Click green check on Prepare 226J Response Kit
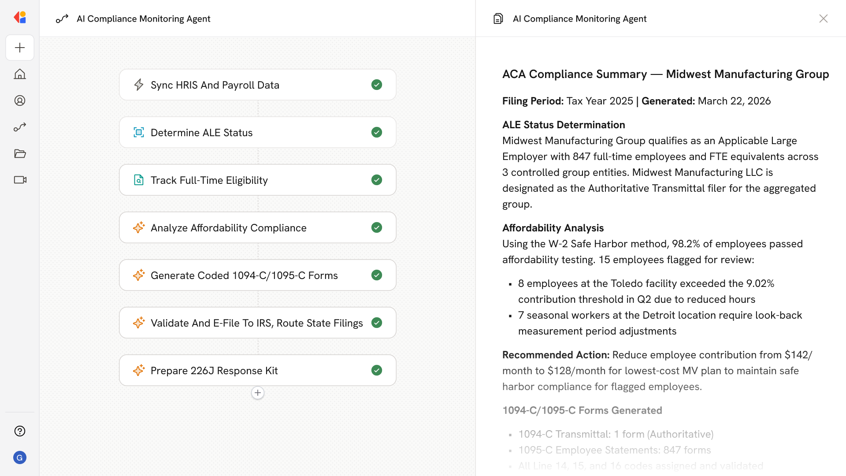The image size is (846, 476). (376, 370)
